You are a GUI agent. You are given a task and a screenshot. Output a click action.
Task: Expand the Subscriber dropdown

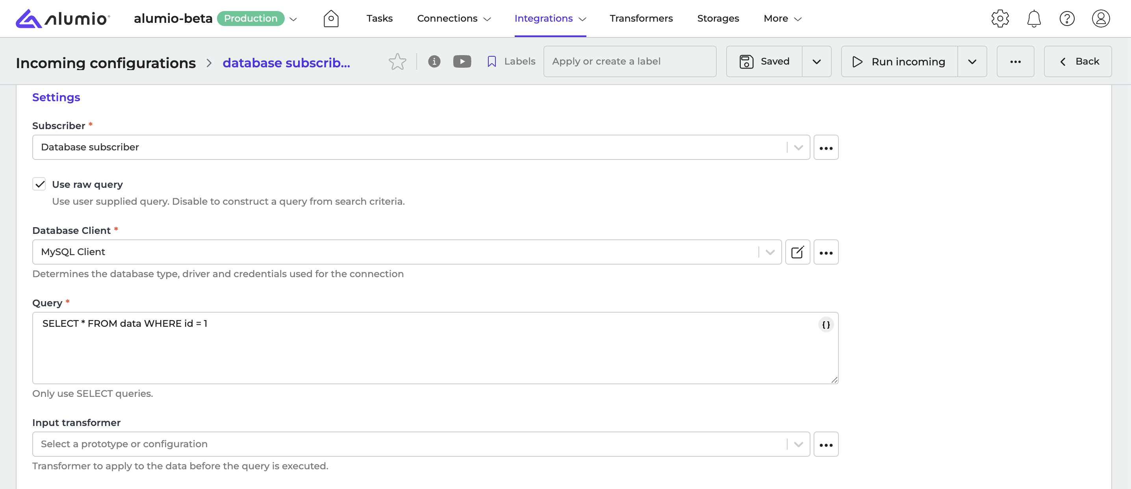[798, 148]
